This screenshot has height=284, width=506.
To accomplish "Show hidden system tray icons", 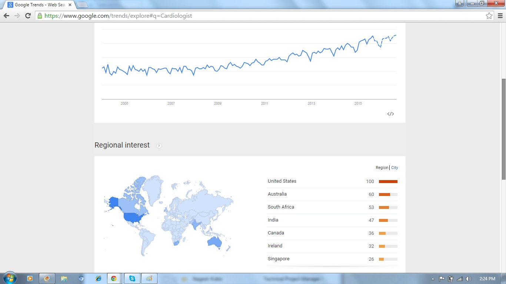I will [x=433, y=279].
